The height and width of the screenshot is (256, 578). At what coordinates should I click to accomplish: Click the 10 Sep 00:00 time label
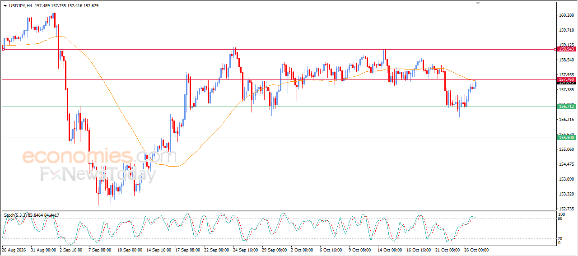tap(130, 250)
